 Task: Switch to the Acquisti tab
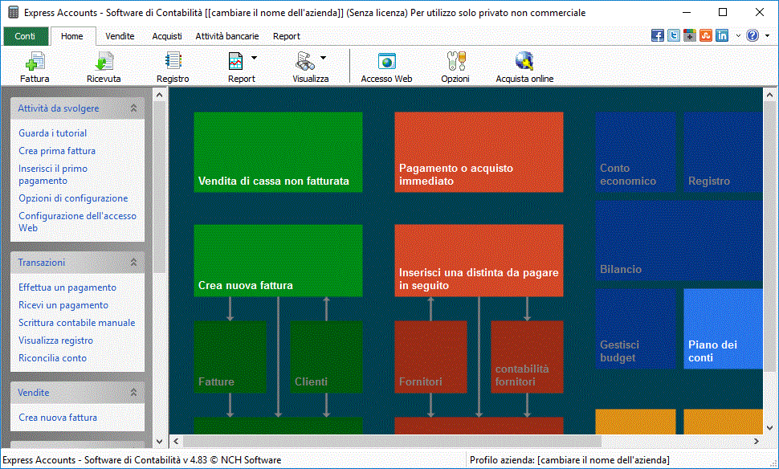(167, 36)
